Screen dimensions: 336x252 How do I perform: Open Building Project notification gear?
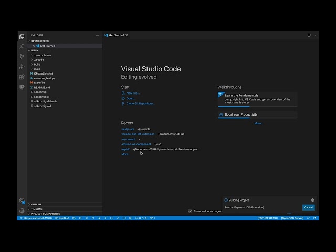click(313, 200)
